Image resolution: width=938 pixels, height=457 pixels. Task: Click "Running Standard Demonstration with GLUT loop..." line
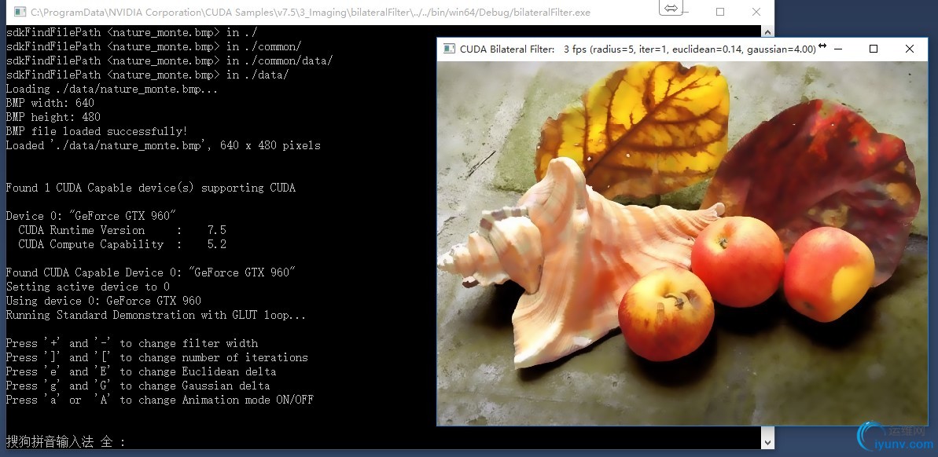coord(156,315)
